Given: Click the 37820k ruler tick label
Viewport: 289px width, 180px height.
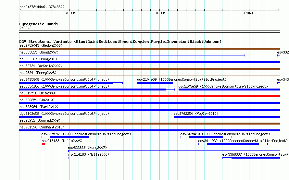Looking at the screenshot, I should coord(69,13).
